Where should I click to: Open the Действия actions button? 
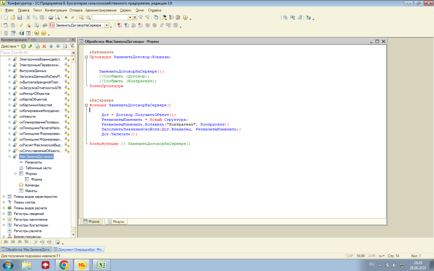[x=10, y=46]
